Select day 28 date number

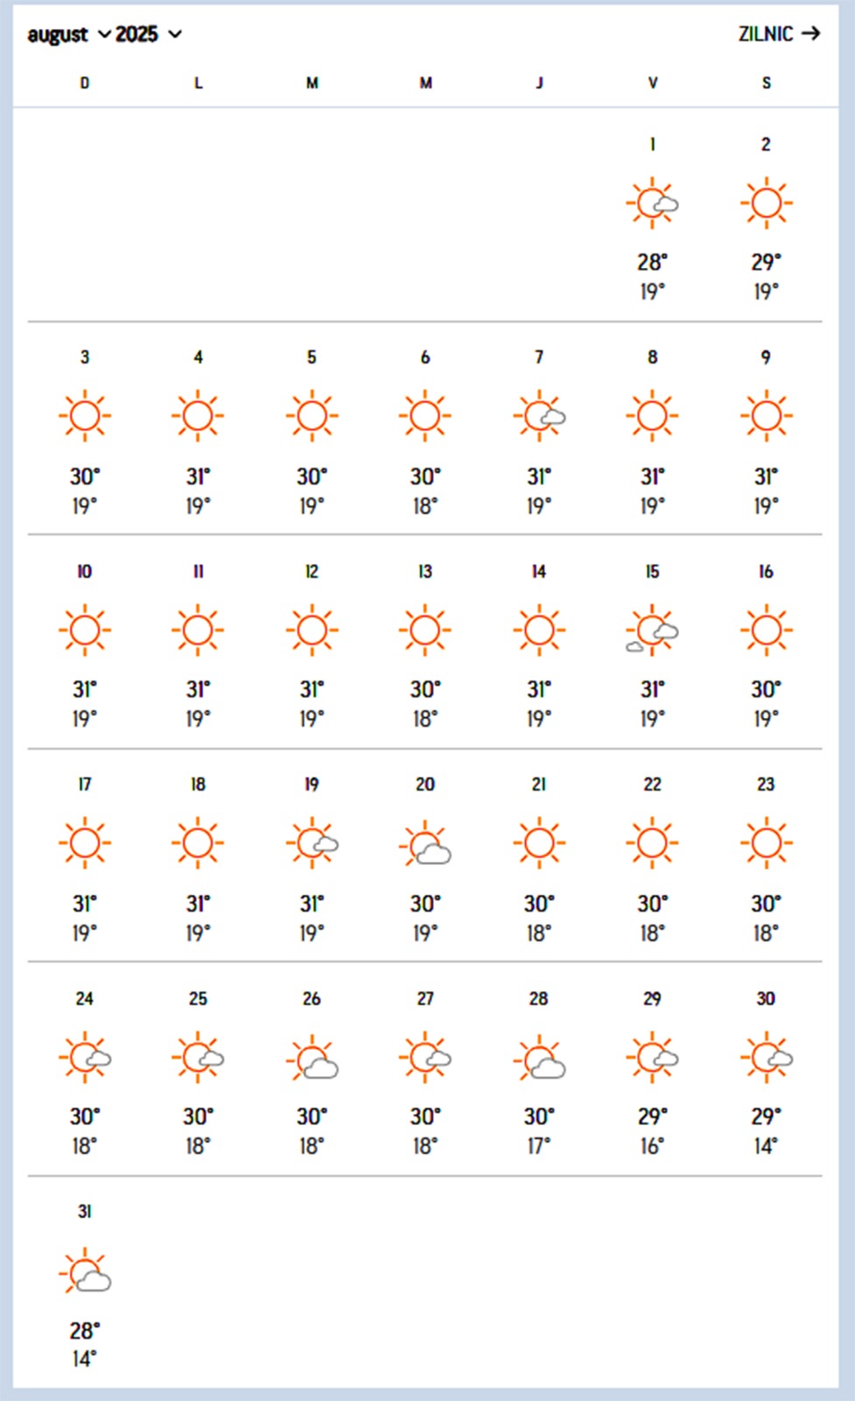(x=538, y=998)
